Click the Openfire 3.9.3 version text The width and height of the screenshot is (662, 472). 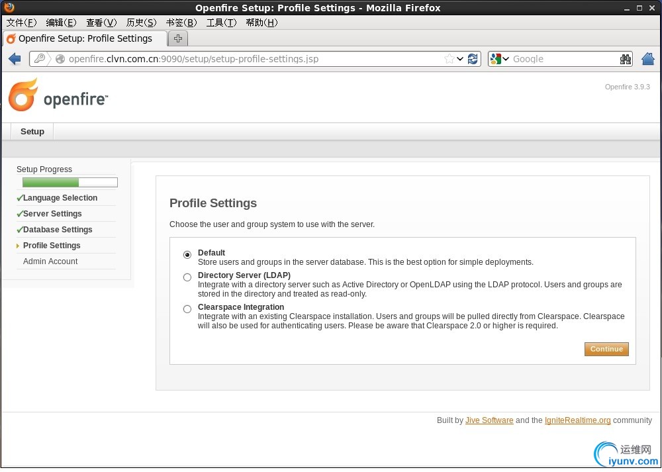(x=627, y=87)
